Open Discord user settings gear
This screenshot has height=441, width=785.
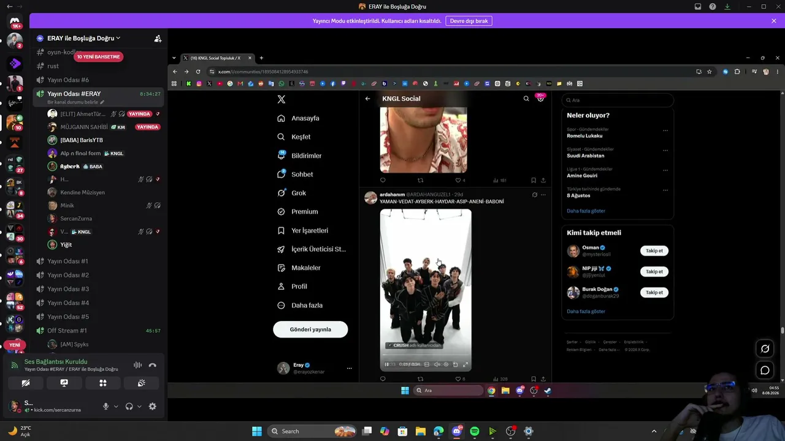coord(153,406)
